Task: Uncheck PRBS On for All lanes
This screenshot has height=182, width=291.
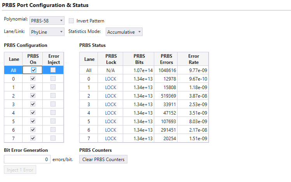Action: pos(33,70)
